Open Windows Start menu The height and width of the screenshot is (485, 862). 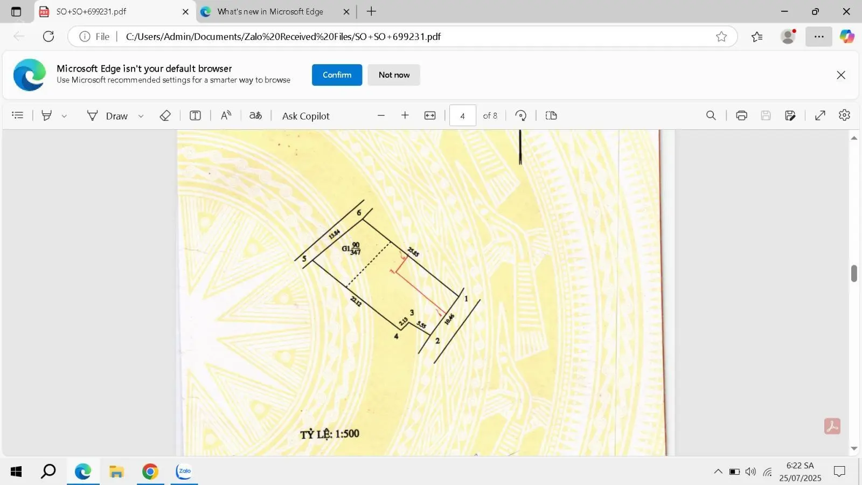tap(16, 472)
